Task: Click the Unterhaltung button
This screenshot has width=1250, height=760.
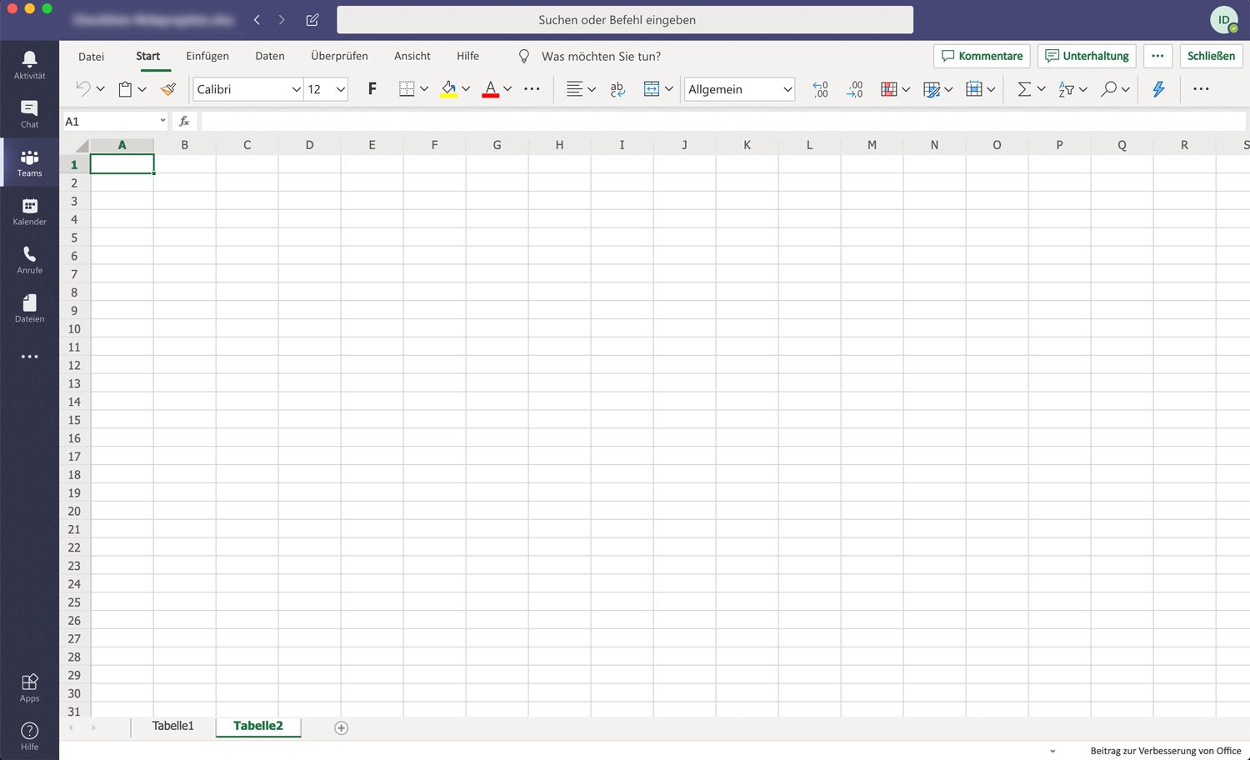Action: (x=1087, y=56)
